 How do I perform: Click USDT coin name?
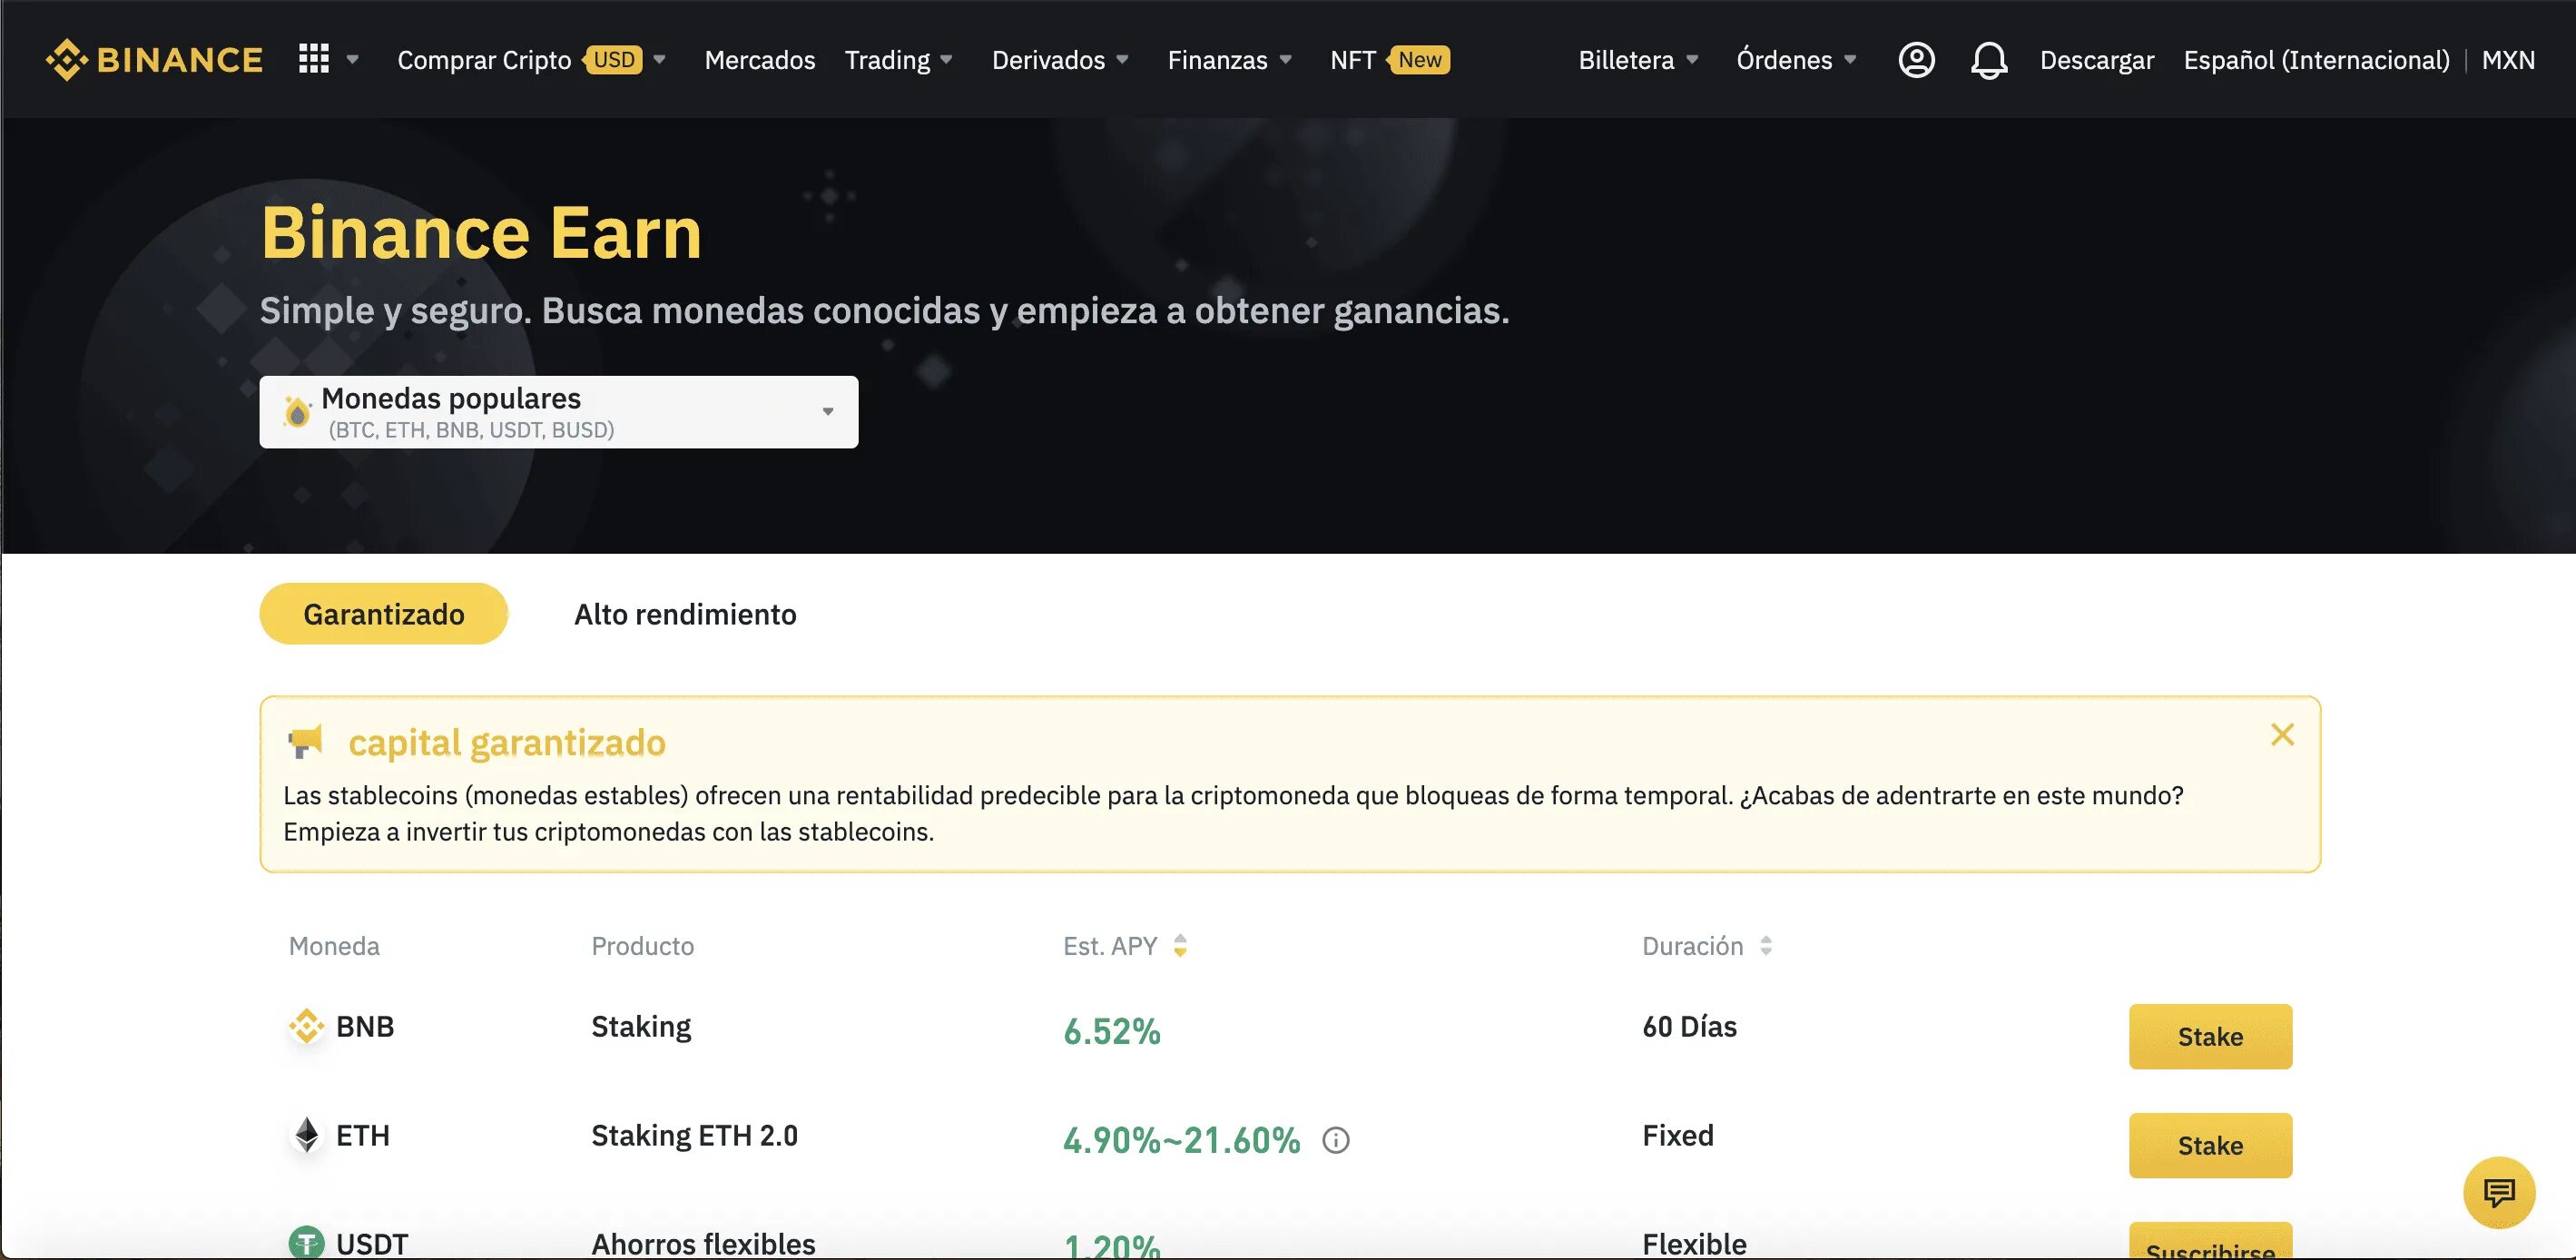click(372, 1244)
